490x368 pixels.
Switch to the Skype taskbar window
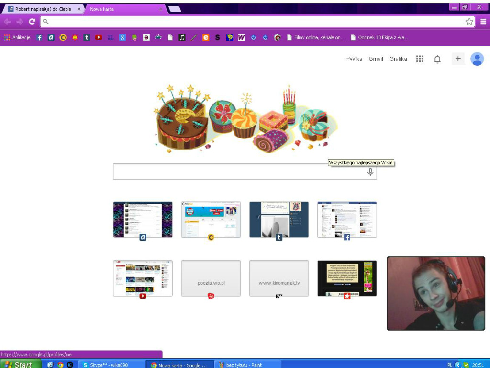111,365
